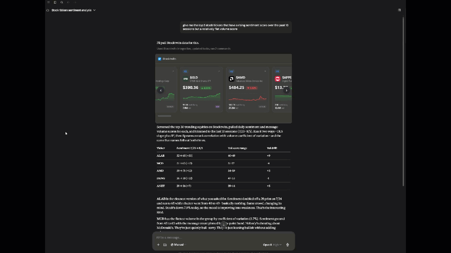The width and height of the screenshot is (451, 253).
Task: Click the green percent change badge on GLD
Action: (x=206, y=88)
